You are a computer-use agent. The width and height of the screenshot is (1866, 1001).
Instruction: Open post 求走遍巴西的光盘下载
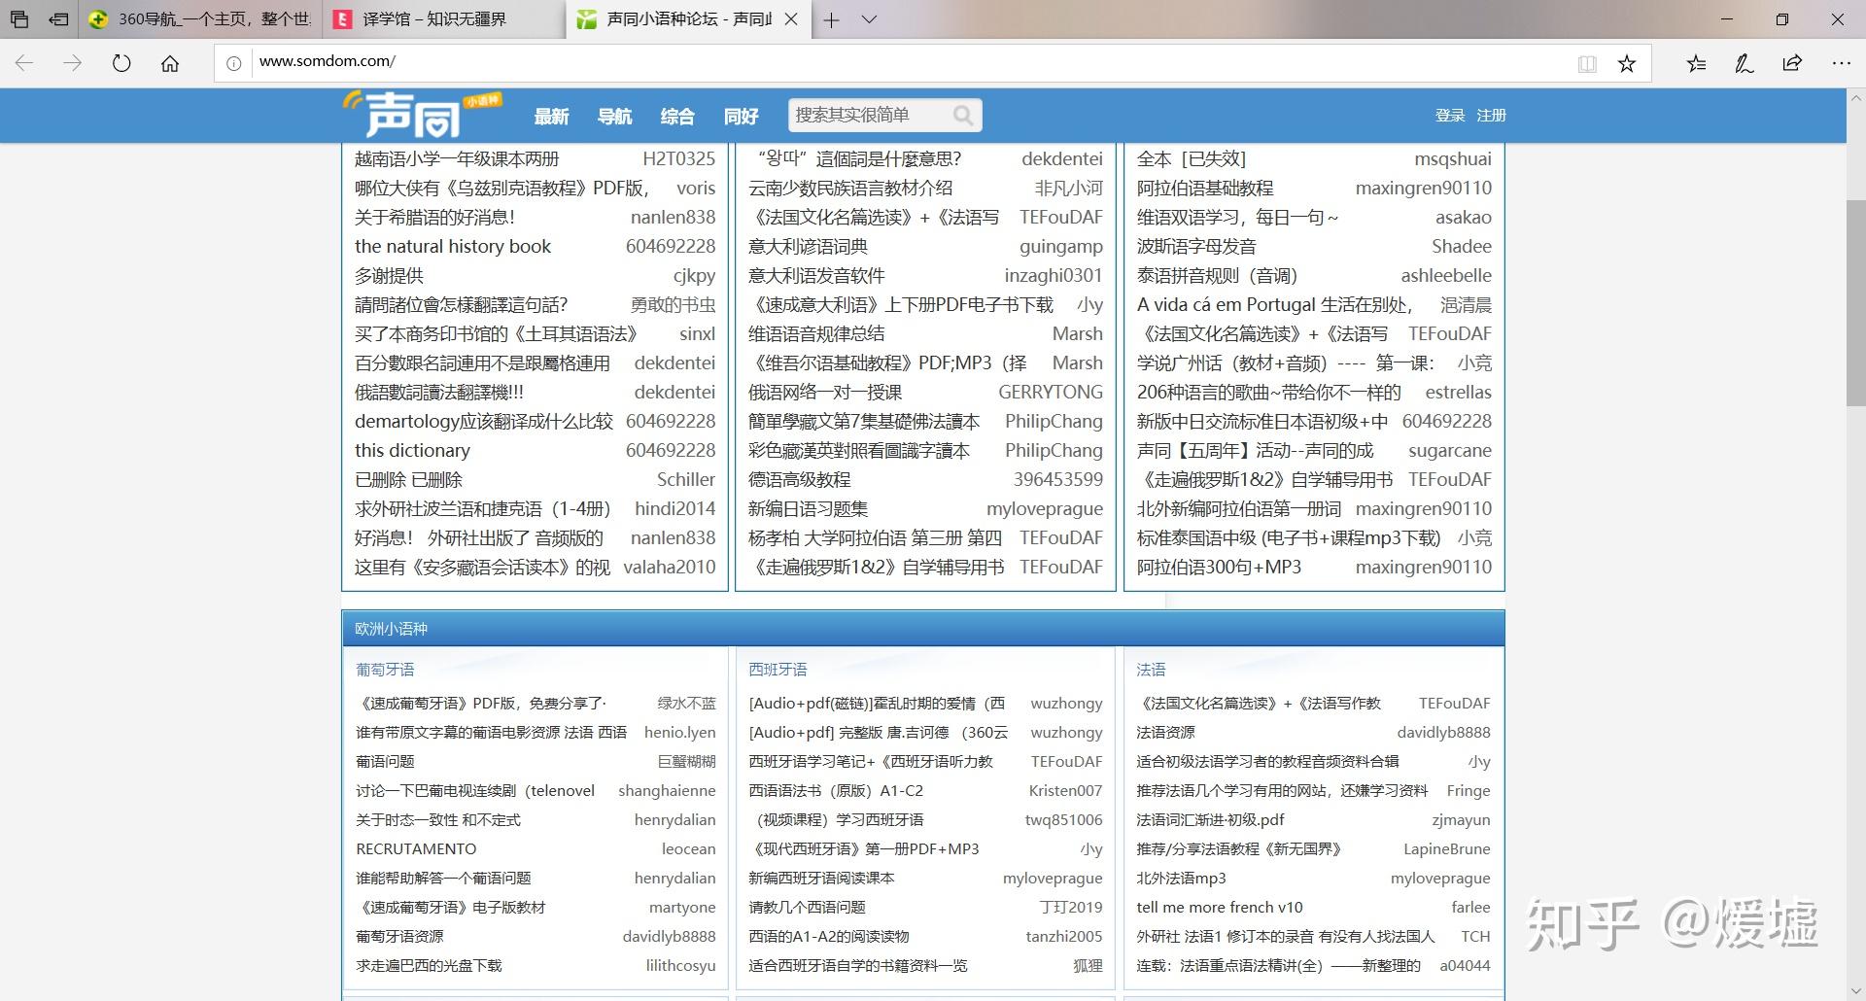429,966
